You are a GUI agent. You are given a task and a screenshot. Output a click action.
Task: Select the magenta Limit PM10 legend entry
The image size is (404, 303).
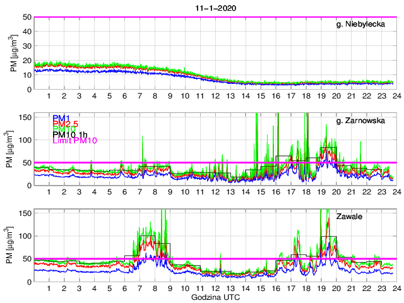73,141
